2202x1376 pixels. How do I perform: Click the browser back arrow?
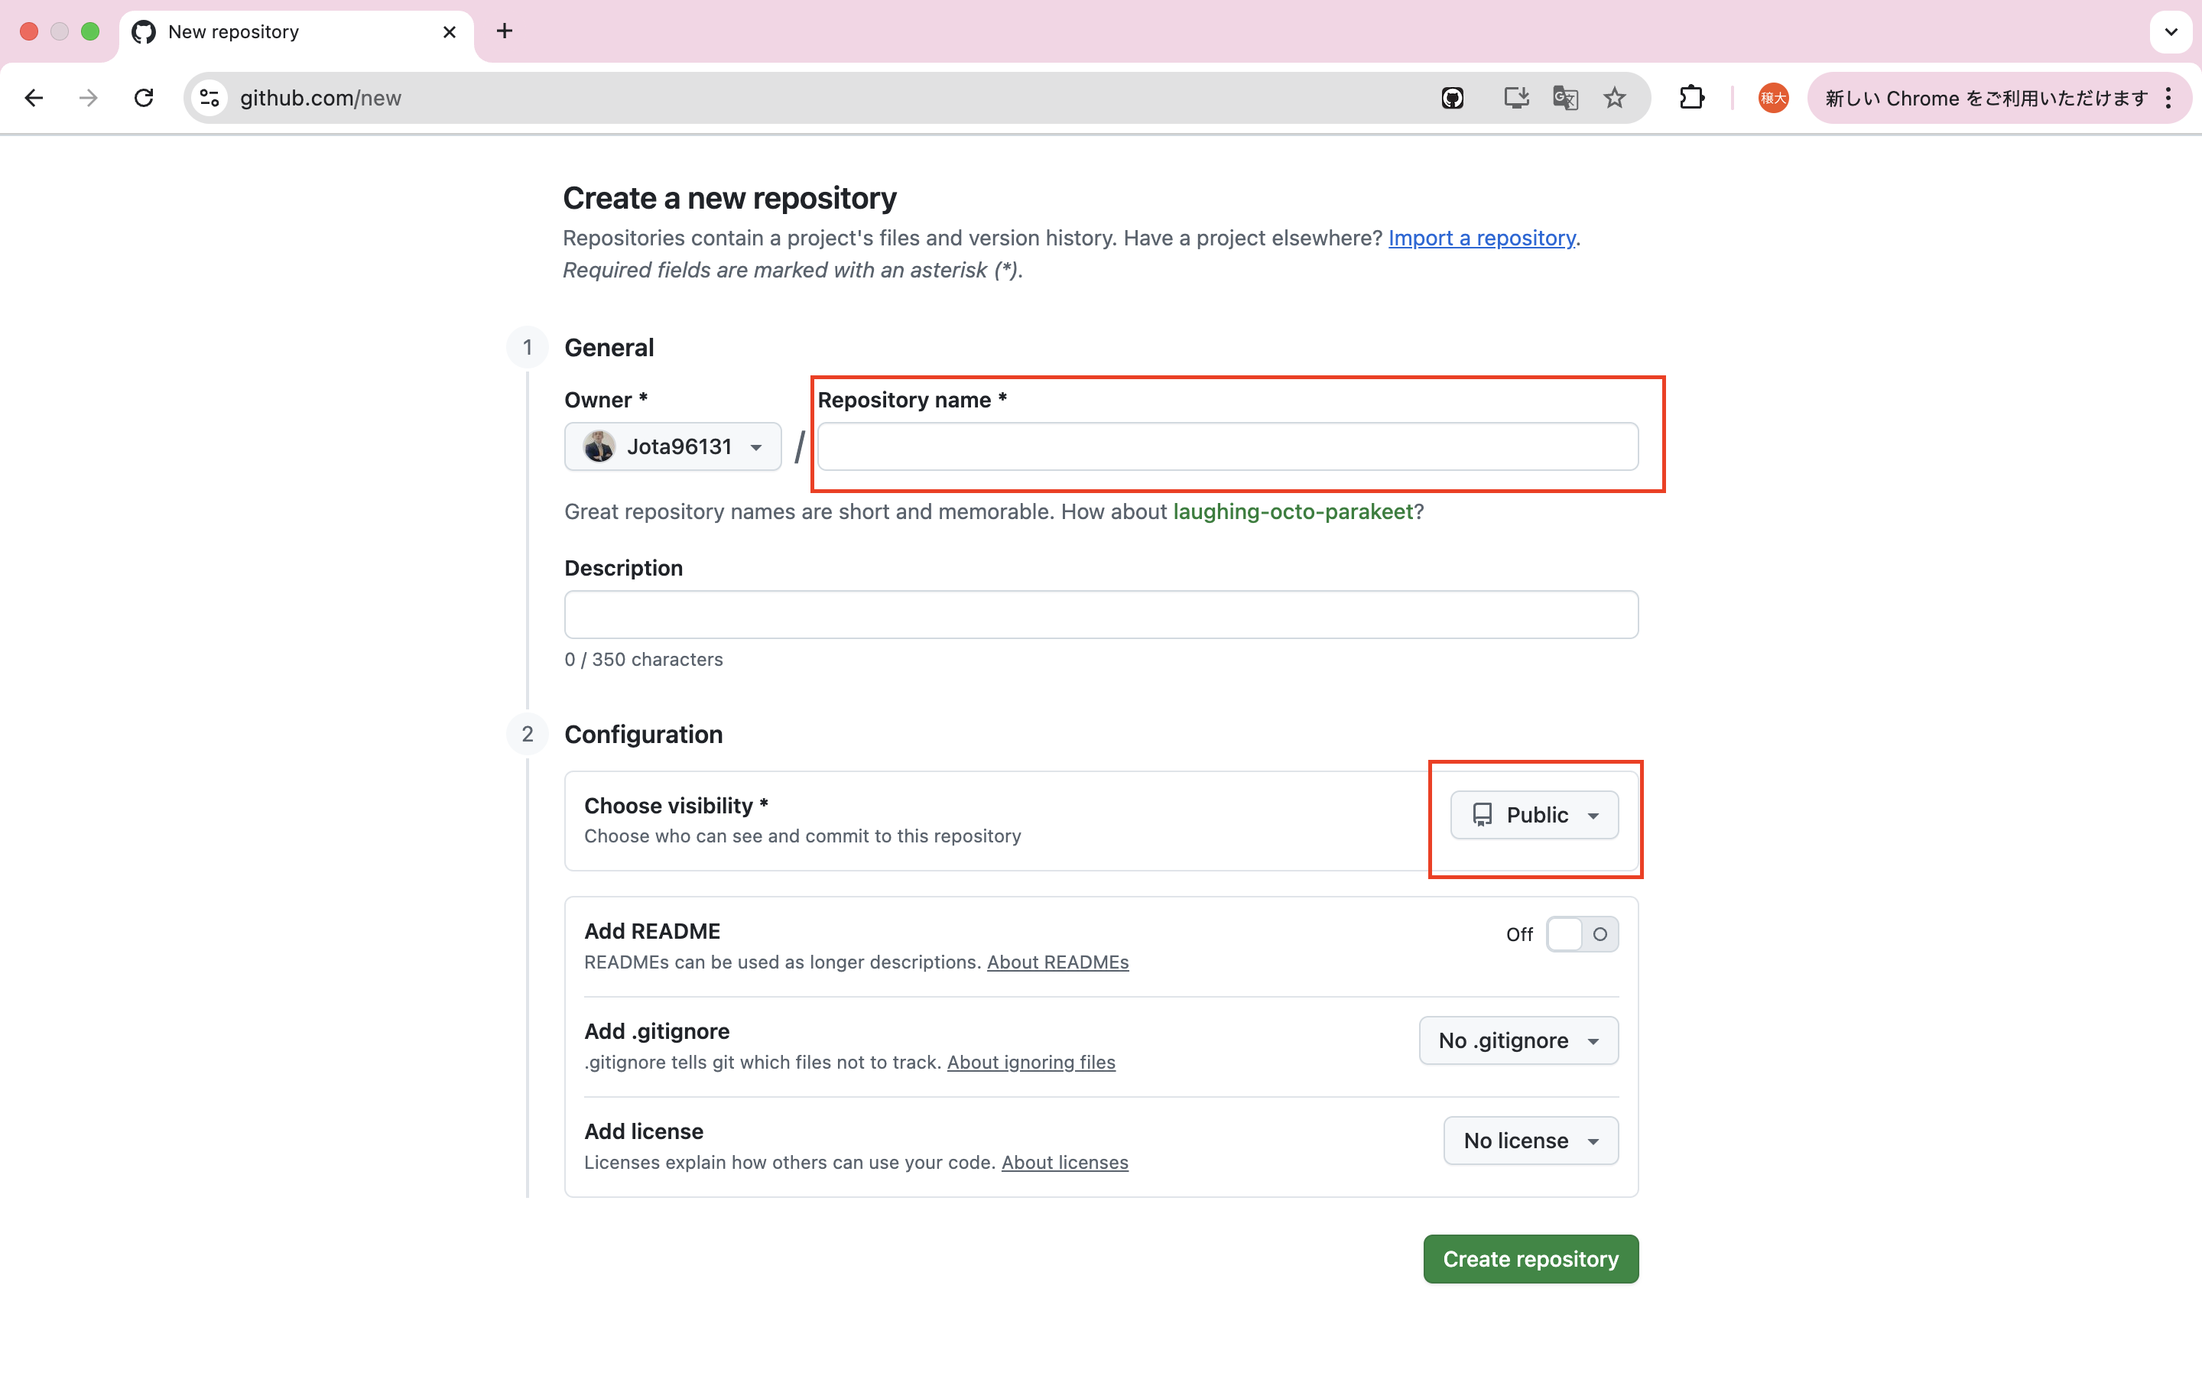click(x=34, y=97)
